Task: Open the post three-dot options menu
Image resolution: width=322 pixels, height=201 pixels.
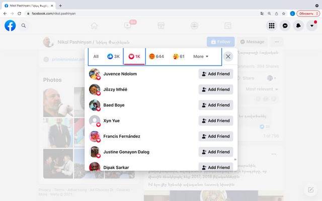Action: tap(274, 154)
